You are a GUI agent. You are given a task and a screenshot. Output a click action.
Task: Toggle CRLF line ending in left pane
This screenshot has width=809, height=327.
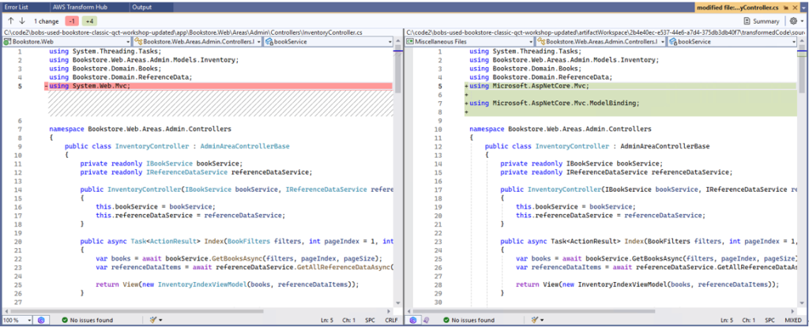(x=389, y=320)
